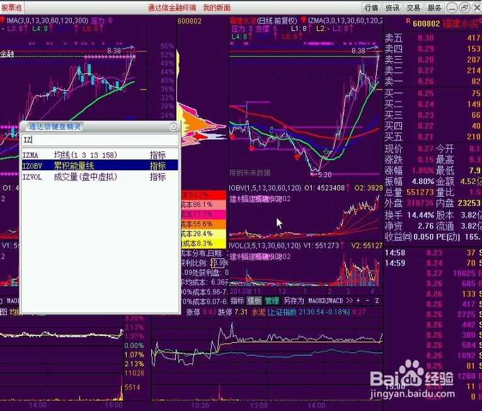
Task: Open the 股票池 tab
Action: 12,8
